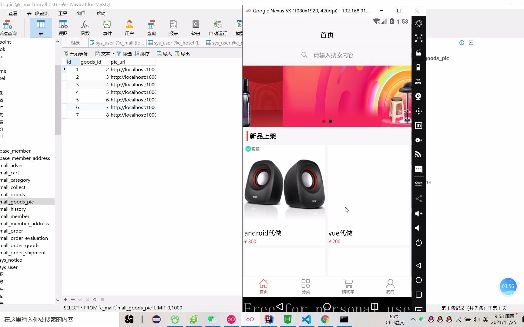Toggle 排序 (Sort) on the data grid

click(x=142, y=53)
